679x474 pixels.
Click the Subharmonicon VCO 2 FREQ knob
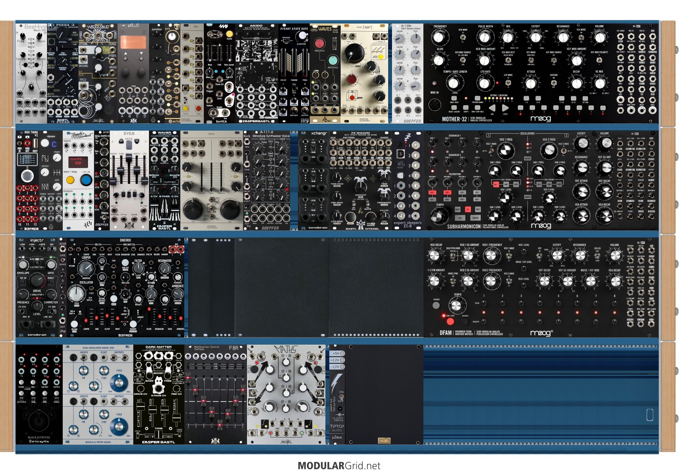[x=549, y=151]
